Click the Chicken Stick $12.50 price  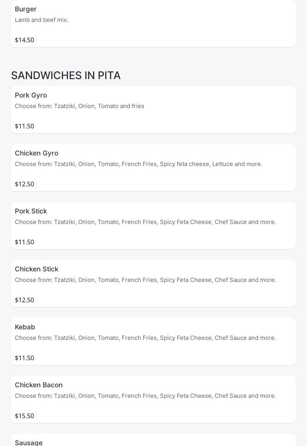(24, 300)
